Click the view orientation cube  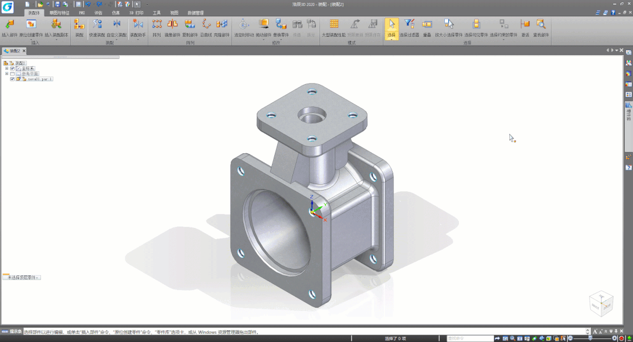[x=601, y=303]
